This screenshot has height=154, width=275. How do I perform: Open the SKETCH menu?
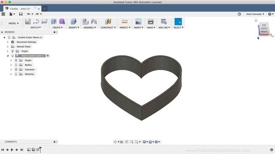coord(35,27)
